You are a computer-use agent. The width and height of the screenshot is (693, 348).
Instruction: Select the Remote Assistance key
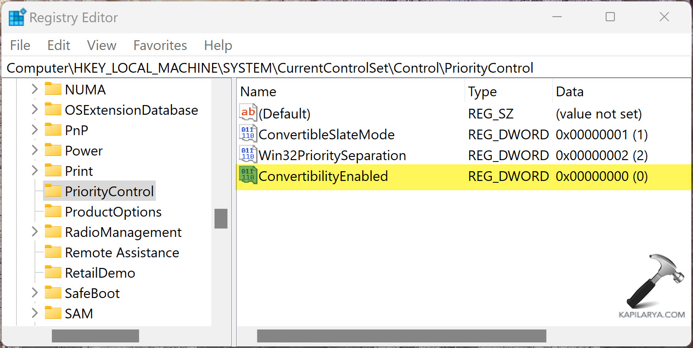click(122, 252)
